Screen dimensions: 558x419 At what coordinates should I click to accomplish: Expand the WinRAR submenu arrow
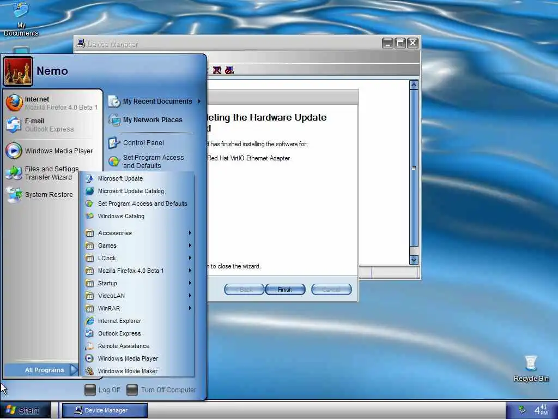[x=190, y=308]
